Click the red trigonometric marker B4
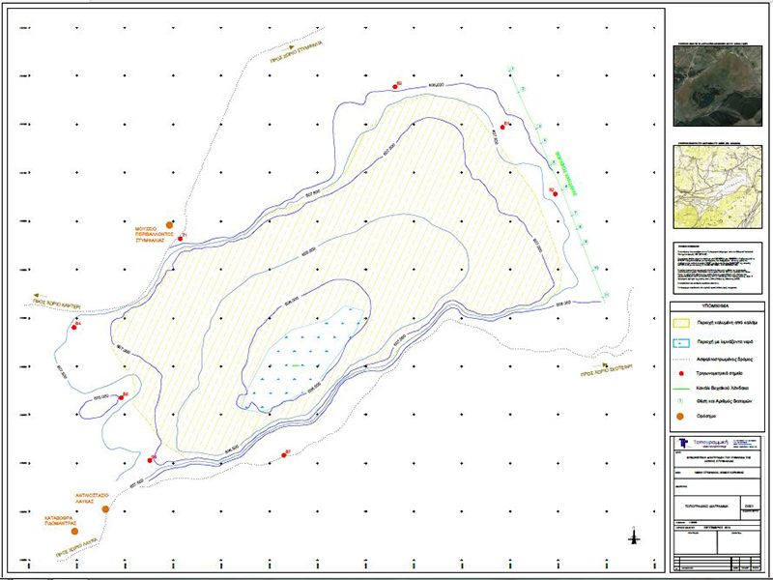 click(74, 327)
